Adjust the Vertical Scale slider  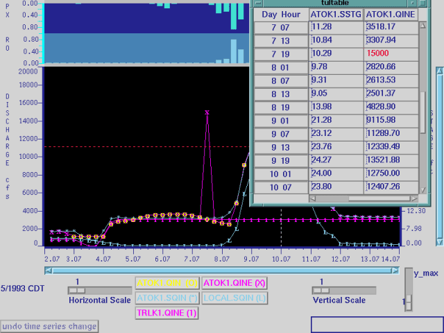point(344,291)
